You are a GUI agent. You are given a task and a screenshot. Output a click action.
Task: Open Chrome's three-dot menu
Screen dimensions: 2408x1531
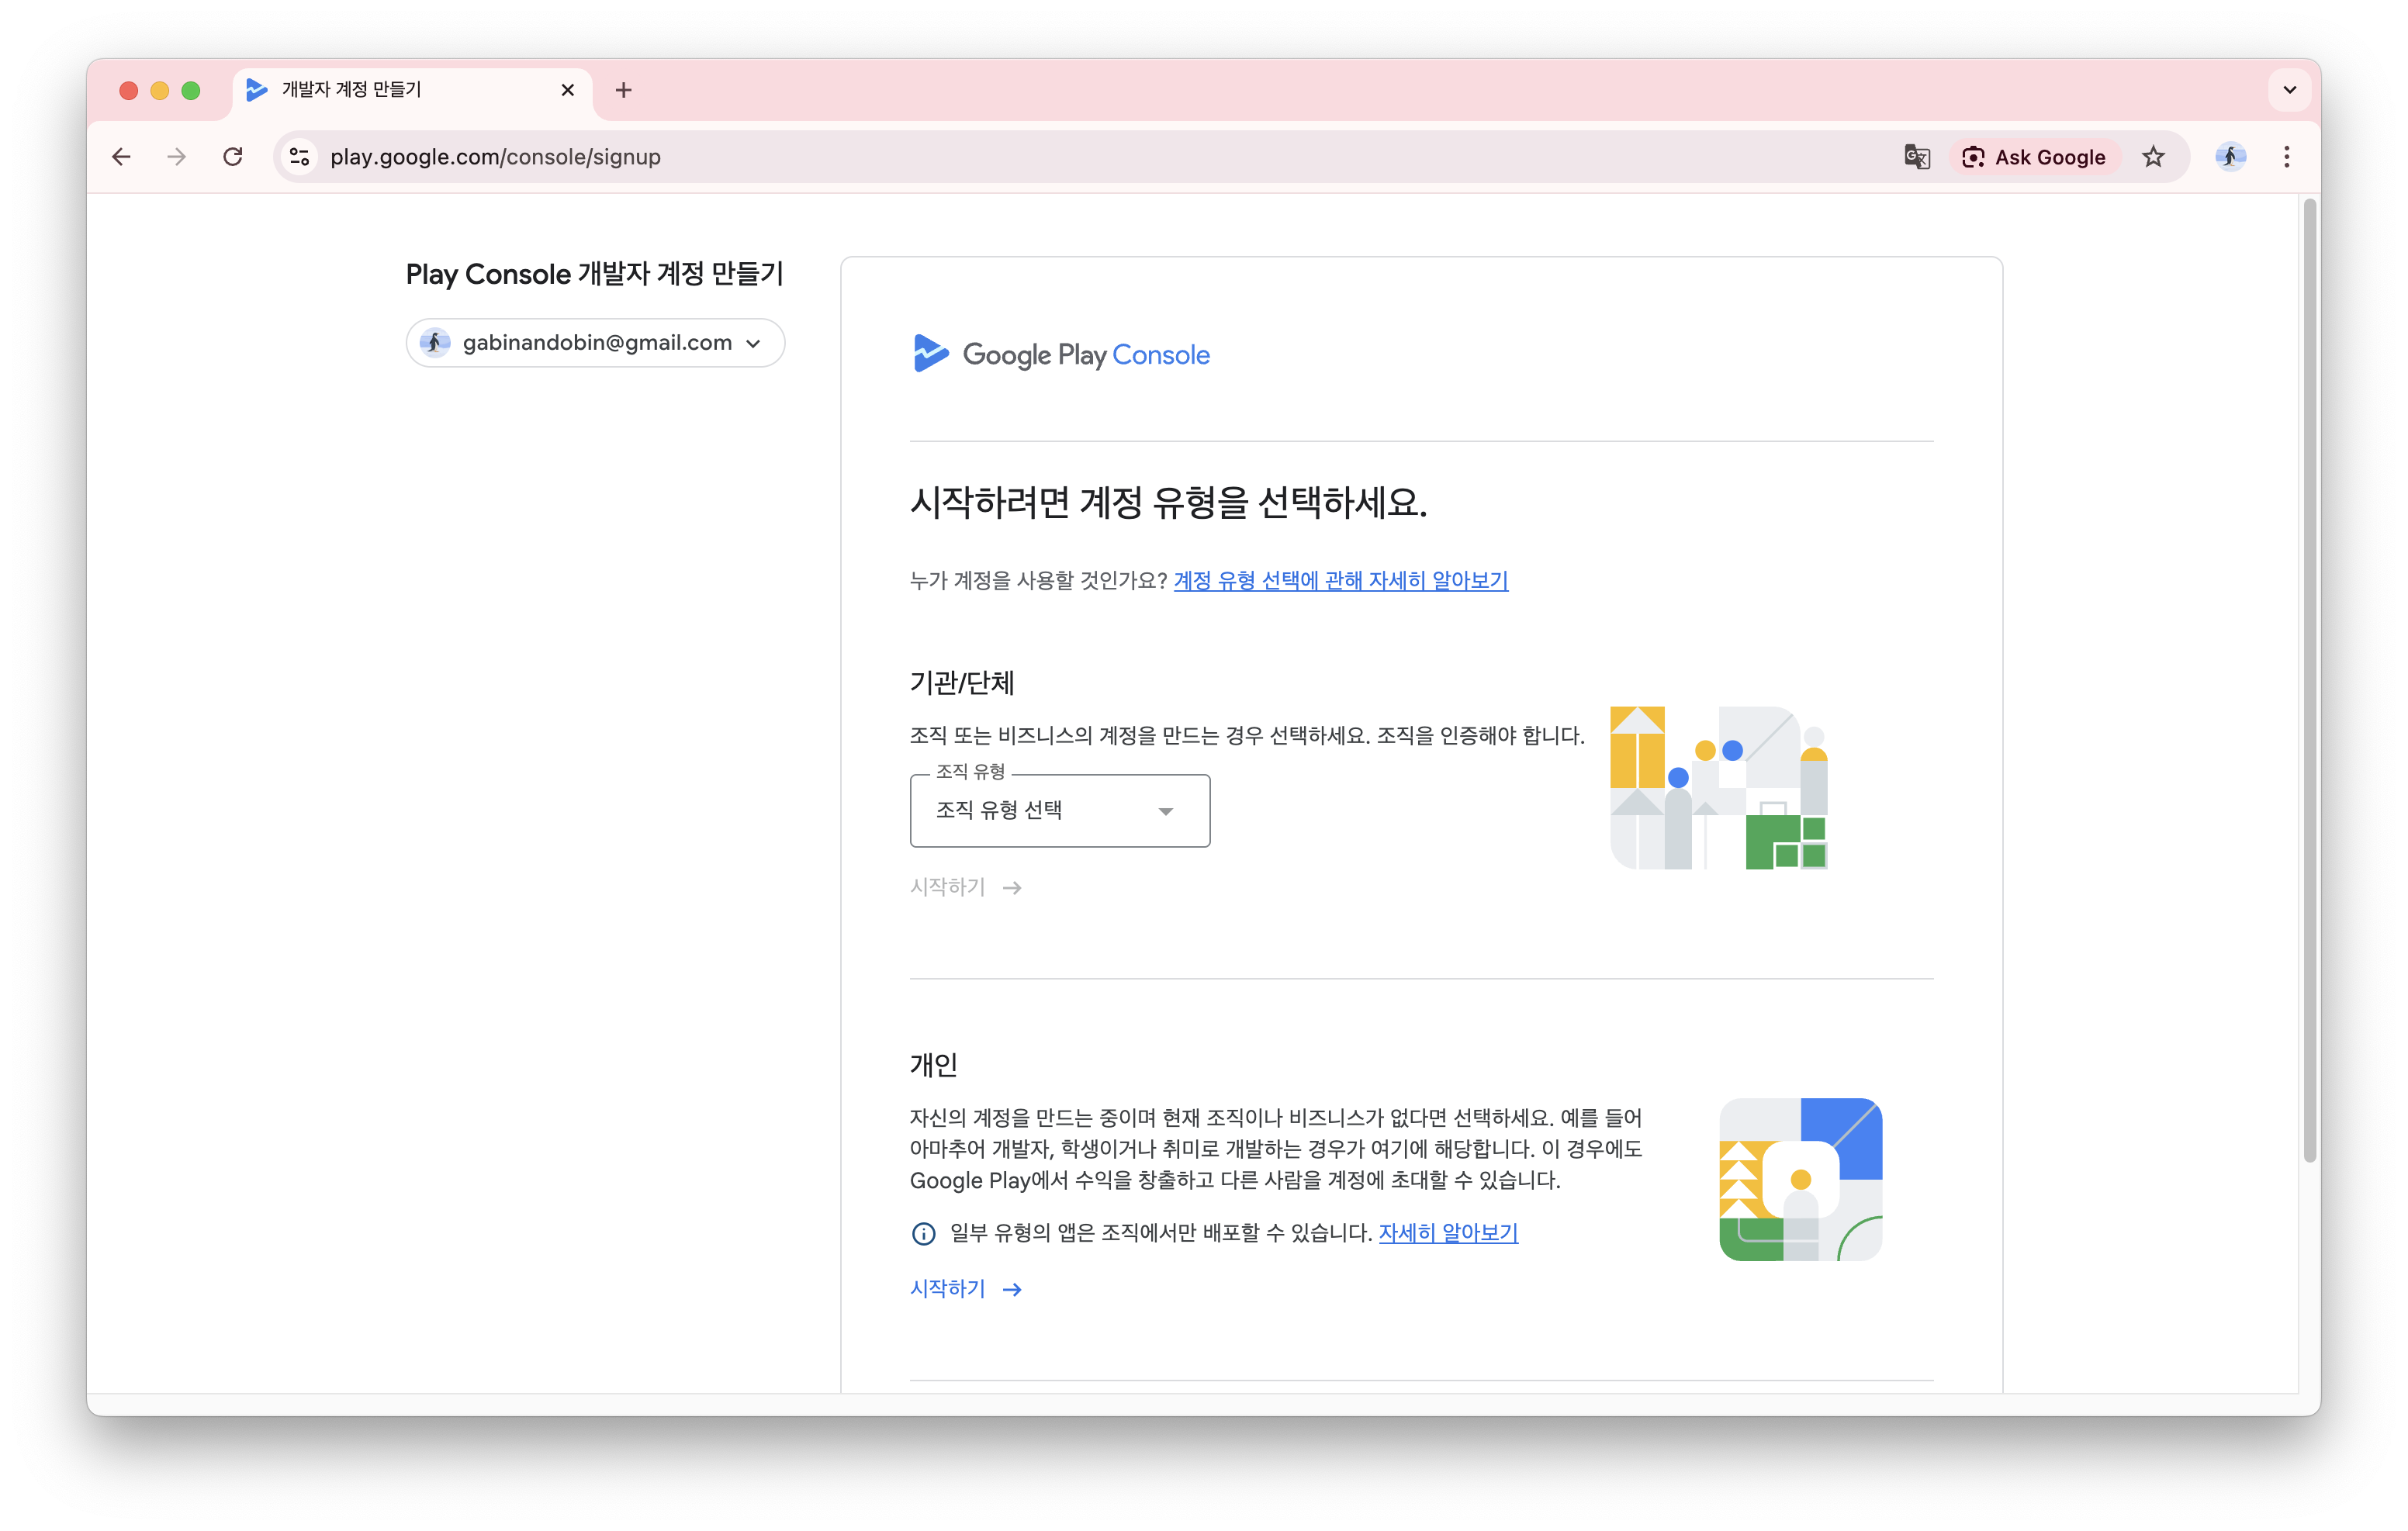[x=2286, y=156]
